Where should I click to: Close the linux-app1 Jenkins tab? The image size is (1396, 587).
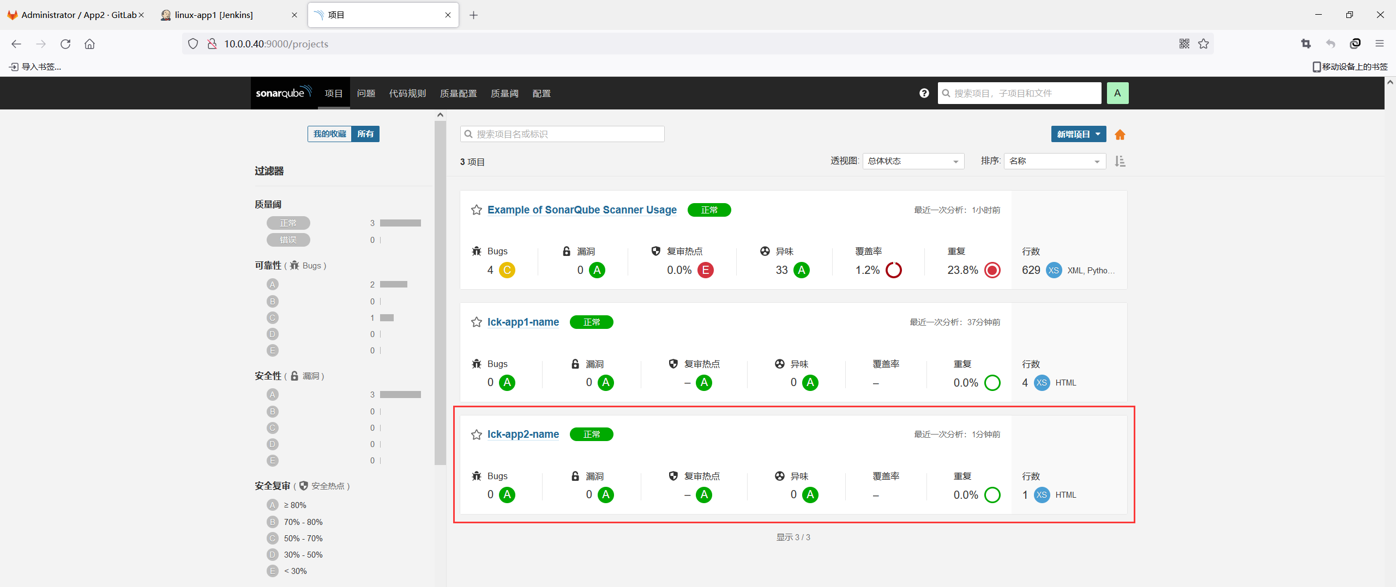pos(294,15)
